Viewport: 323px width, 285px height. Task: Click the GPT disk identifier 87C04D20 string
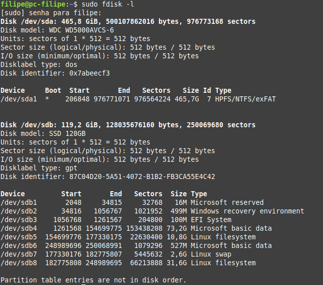[x=142, y=176]
